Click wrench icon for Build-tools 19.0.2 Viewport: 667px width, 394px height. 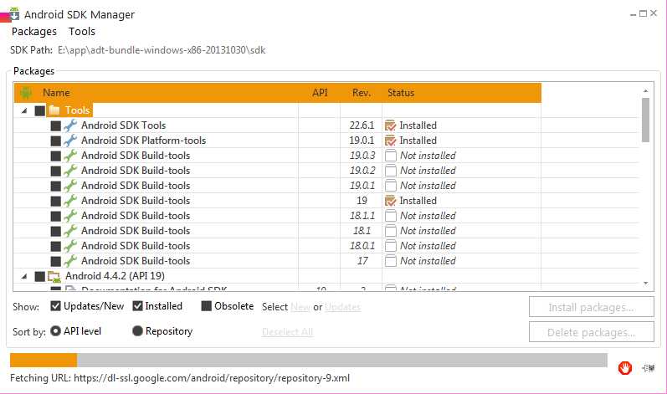click(70, 171)
